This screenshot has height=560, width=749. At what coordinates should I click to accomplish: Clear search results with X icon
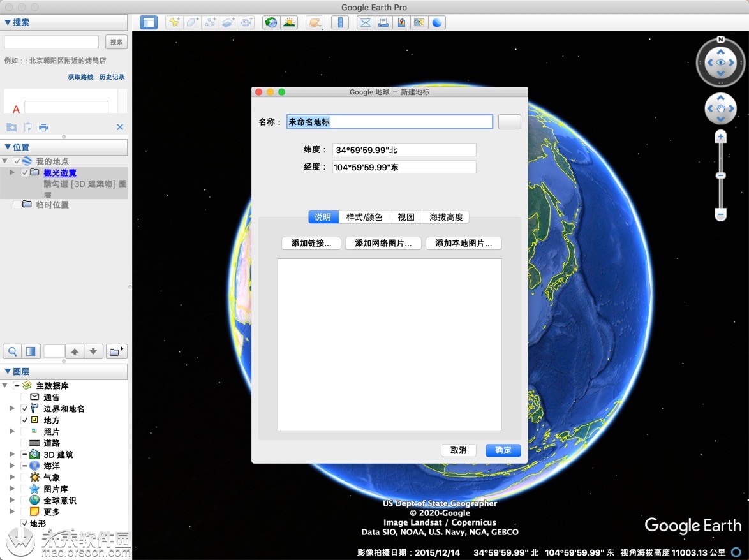point(120,127)
